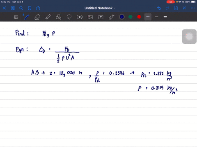Add a new page to the notebook

176,8
